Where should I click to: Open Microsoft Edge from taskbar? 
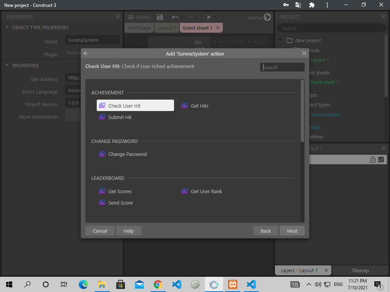click(x=83, y=284)
